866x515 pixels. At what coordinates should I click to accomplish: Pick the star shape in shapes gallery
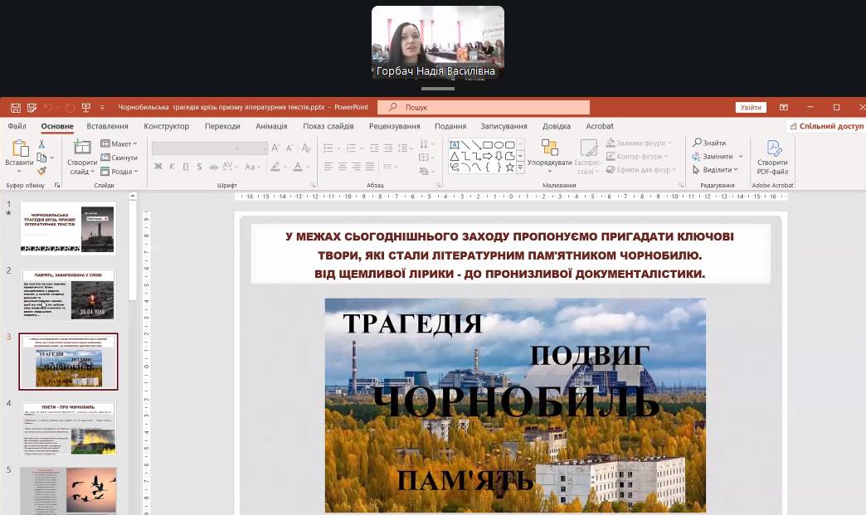(509, 167)
